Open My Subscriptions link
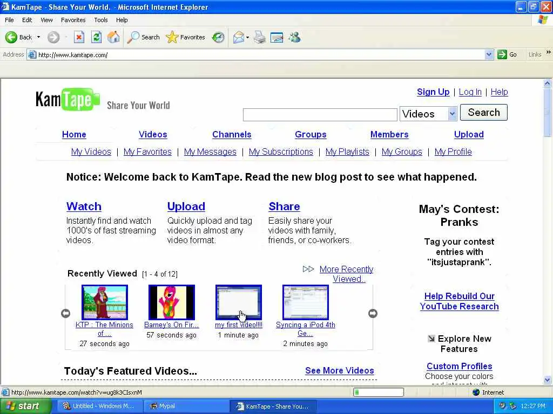553x414 pixels. [281, 151]
